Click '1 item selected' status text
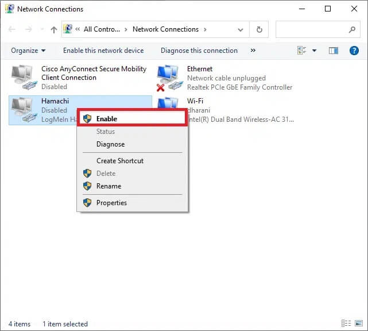The width and height of the screenshot is (368, 331). [65, 324]
